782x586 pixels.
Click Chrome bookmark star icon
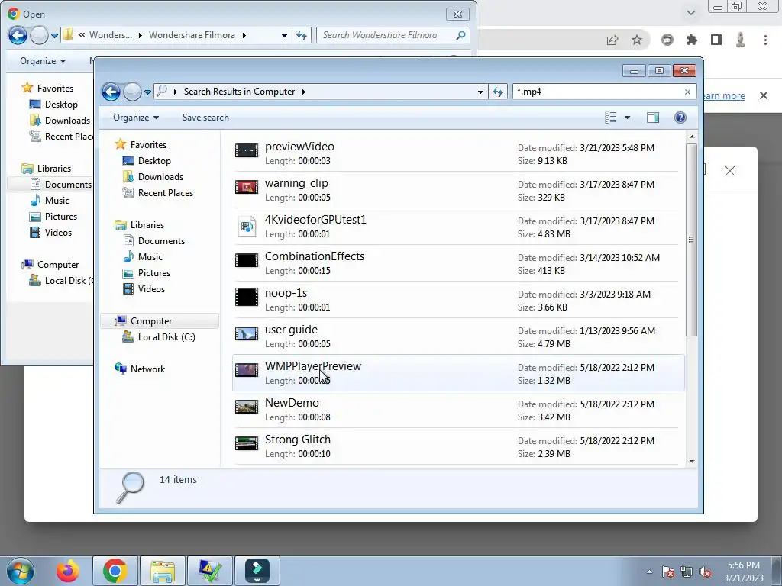click(x=637, y=40)
